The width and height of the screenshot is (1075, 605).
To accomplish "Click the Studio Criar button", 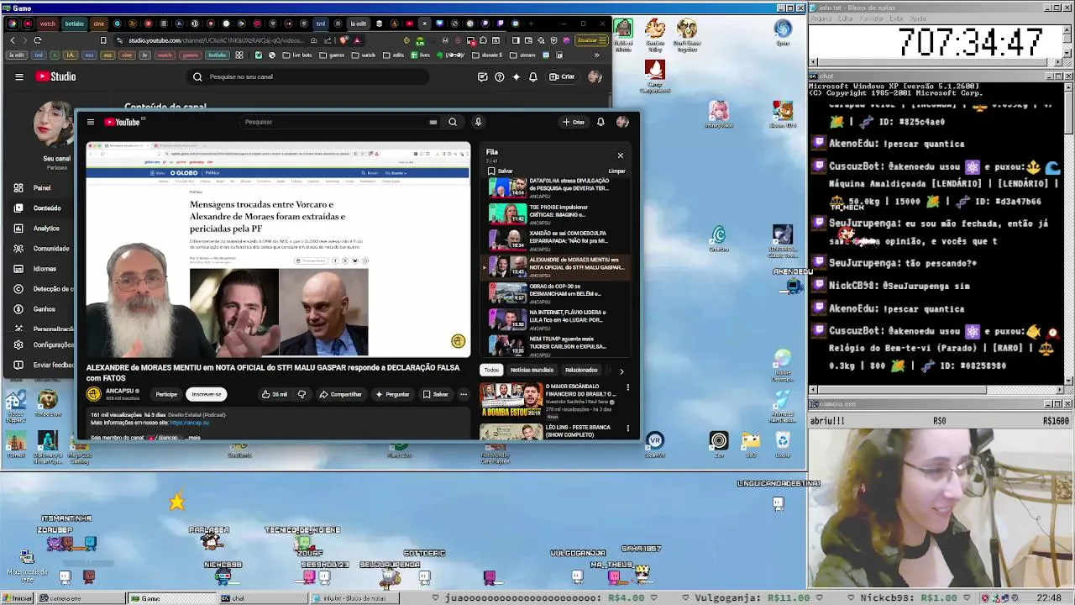I will click(562, 76).
